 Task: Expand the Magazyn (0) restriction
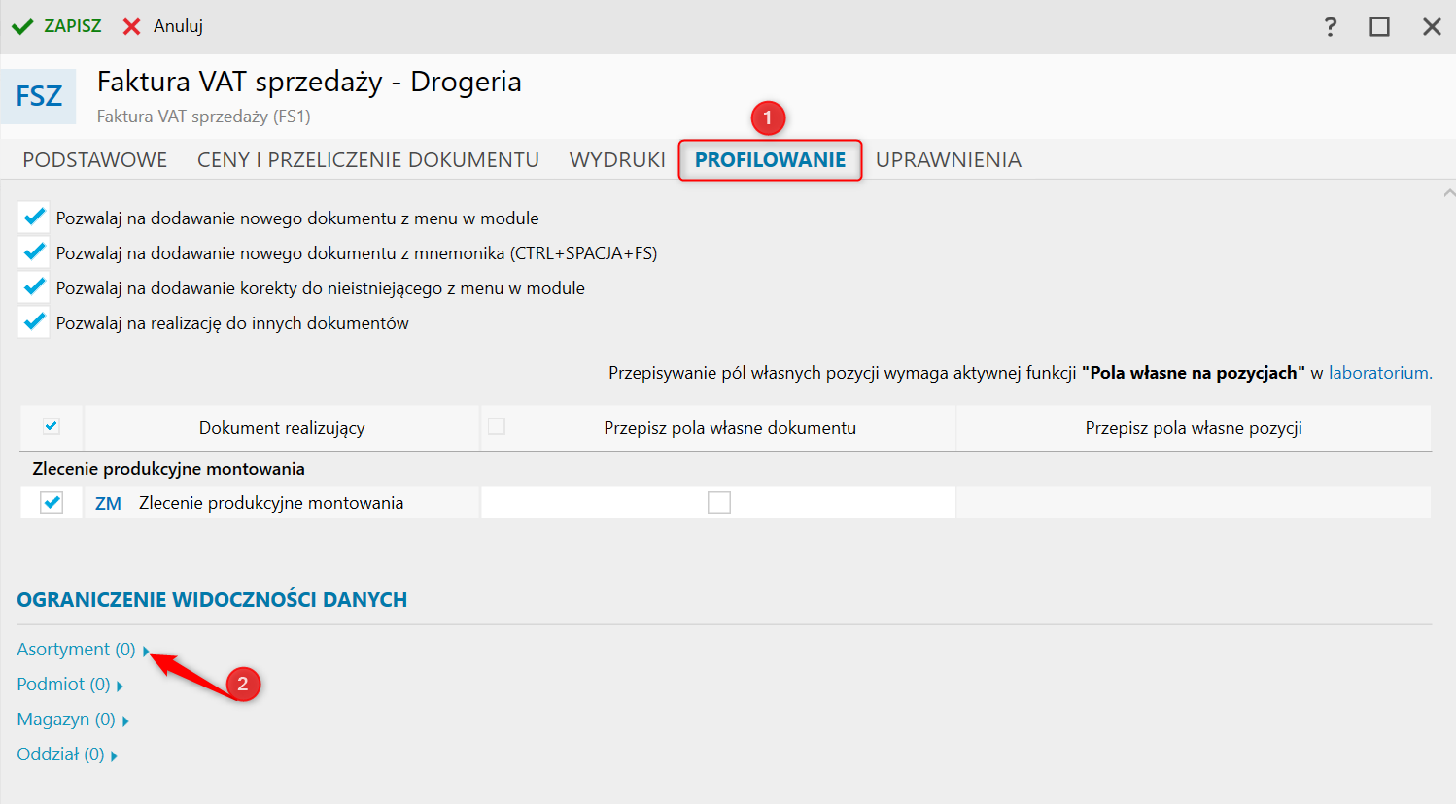pyautogui.click(x=73, y=720)
